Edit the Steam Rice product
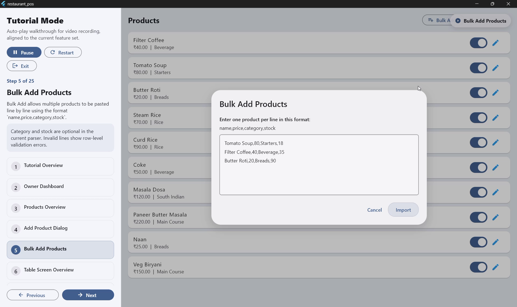Image resolution: width=517 pixels, height=307 pixels. (496, 118)
